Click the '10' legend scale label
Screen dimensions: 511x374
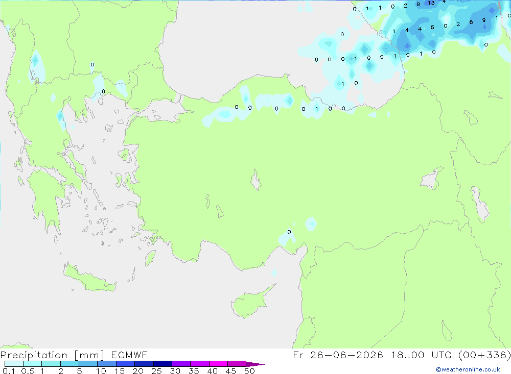tap(101, 371)
